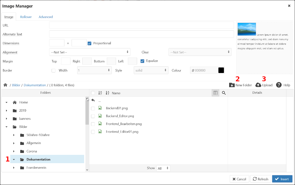Click the Upload cloud icon
295x185 pixels.
pyautogui.click(x=258, y=85)
